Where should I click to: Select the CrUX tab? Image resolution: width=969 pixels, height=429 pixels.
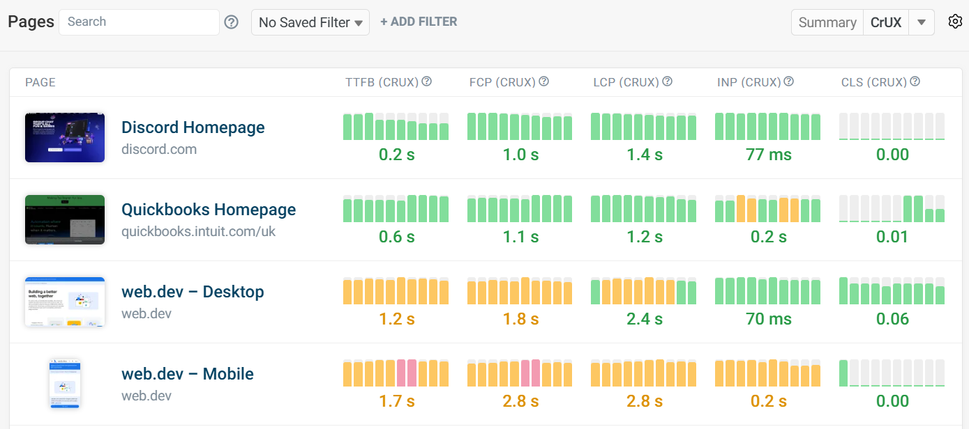[886, 22]
